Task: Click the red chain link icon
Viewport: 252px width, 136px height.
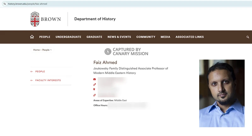Action: pyautogui.click(x=94, y=95)
